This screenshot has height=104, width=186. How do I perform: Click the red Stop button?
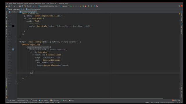[86, 6]
